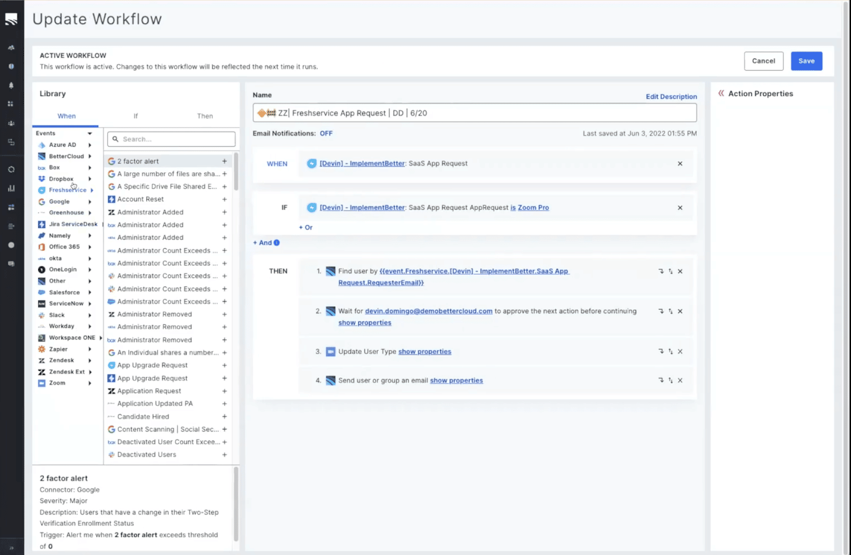Image resolution: width=851 pixels, height=555 pixels.
Task: Delete the Send user or group email step
Action: point(680,380)
